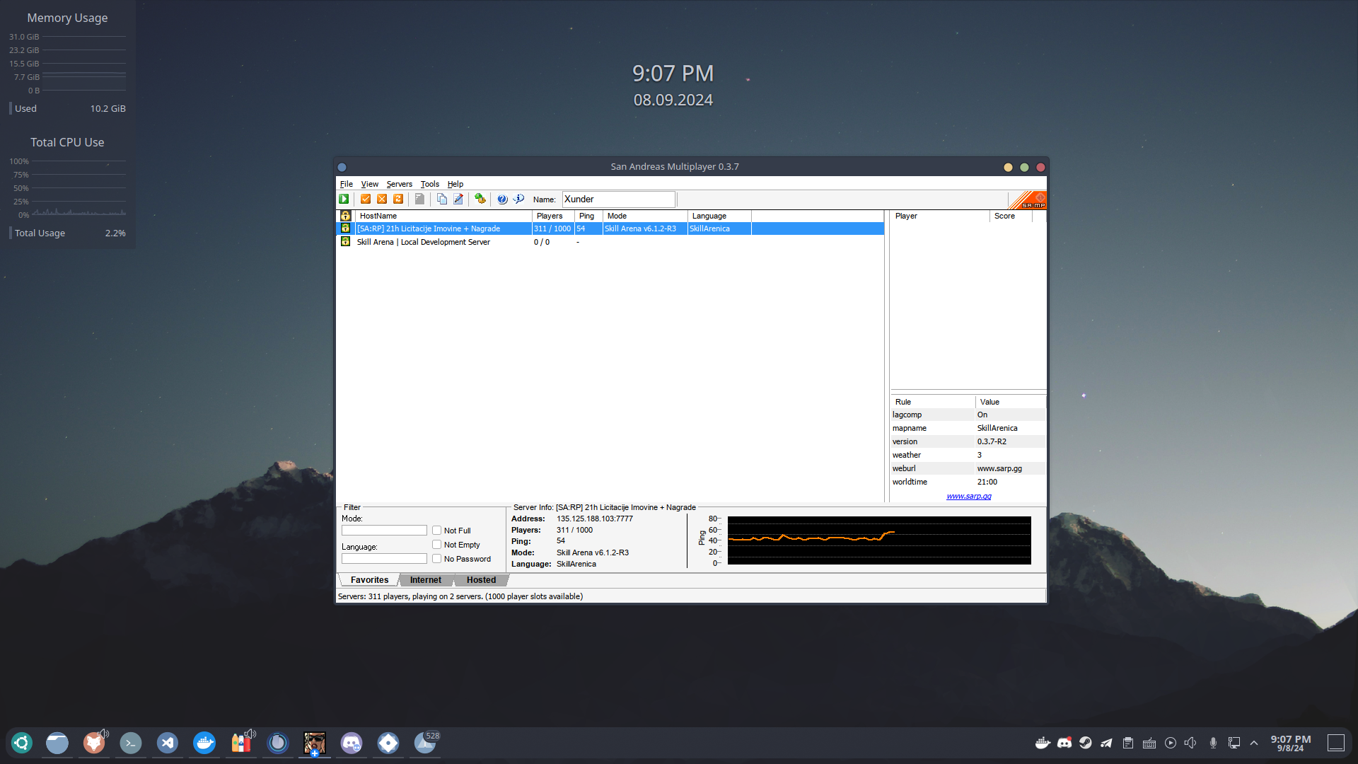Open the terminal from the dock

tap(131, 743)
